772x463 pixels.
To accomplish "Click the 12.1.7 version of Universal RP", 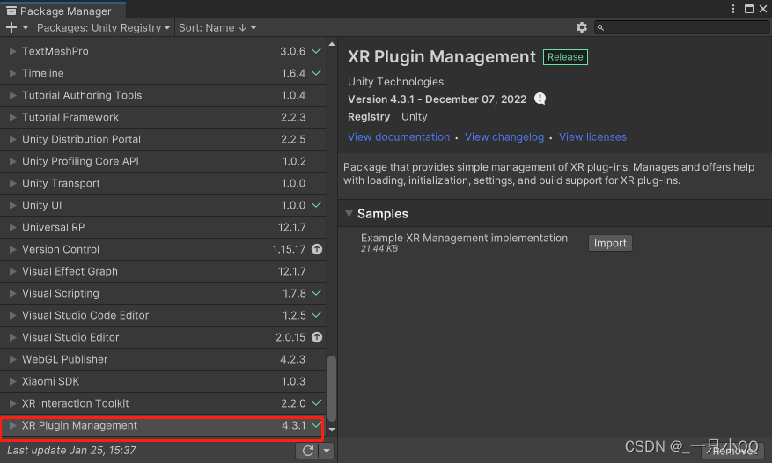I will point(292,228).
